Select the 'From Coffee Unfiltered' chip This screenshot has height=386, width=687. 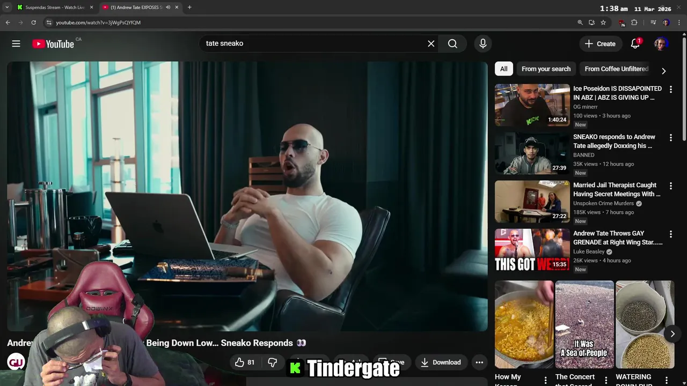(x=616, y=69)
